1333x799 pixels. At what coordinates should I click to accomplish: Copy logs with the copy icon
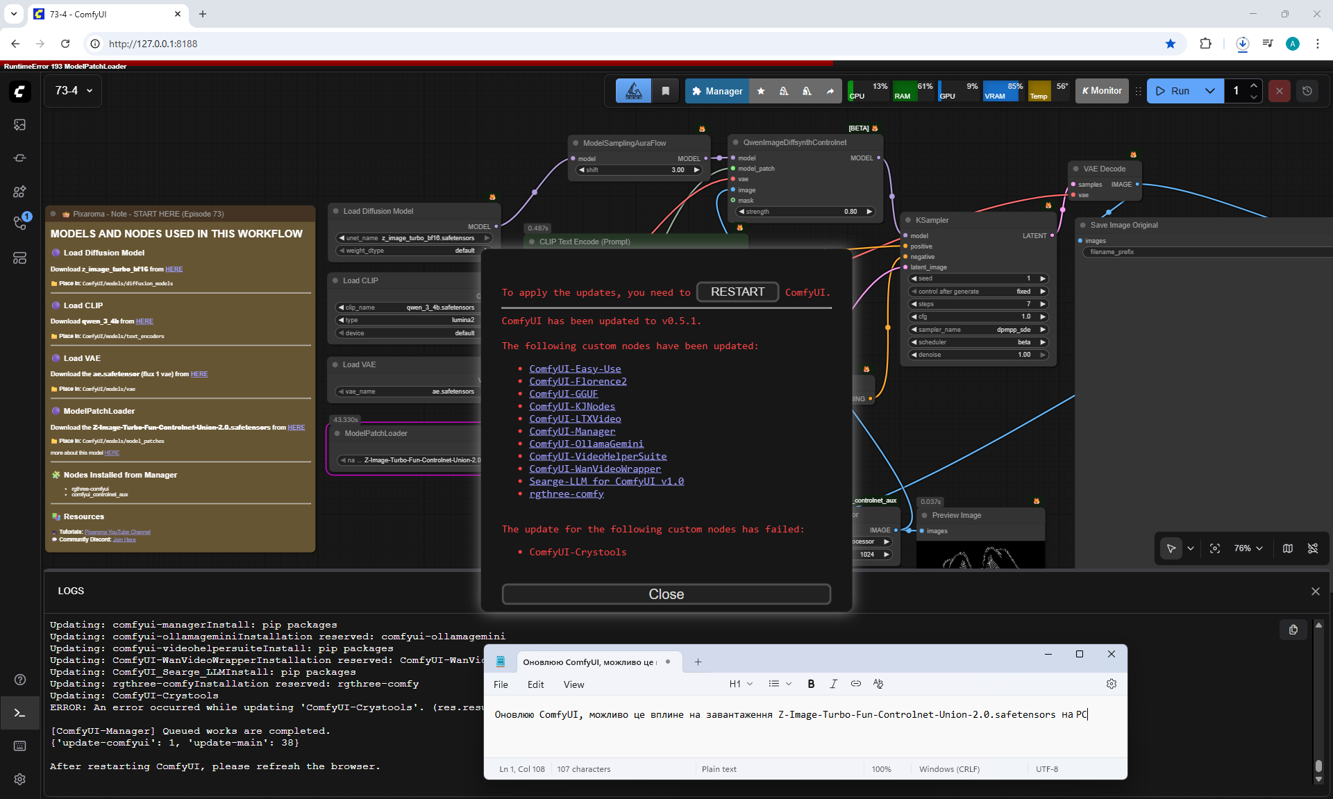(1293, 630)
